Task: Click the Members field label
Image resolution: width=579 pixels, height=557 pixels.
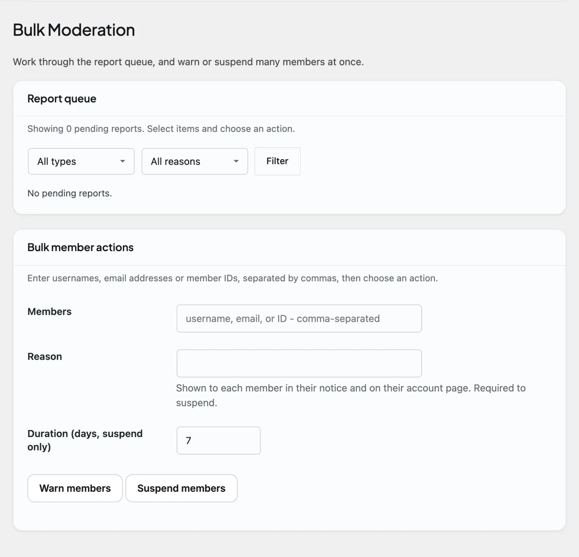Action: coord(50,312)
